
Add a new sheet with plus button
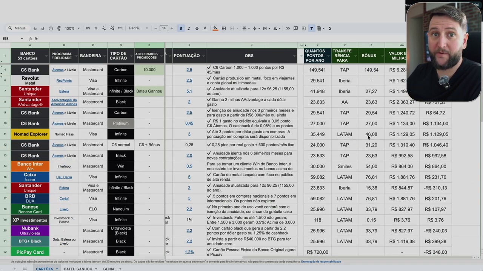[15, 269]
